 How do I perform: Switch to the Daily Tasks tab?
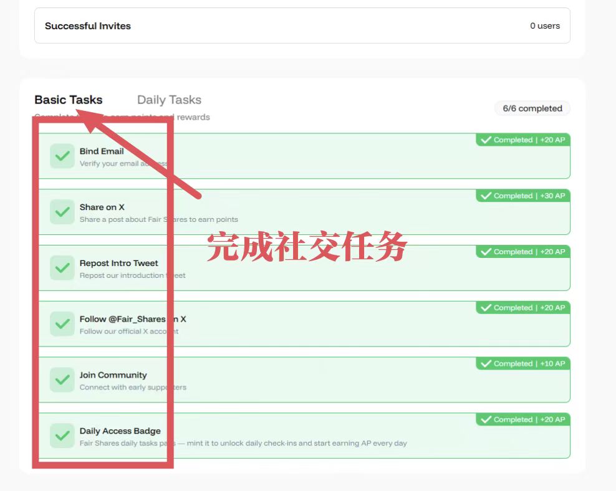coord(168,100)
